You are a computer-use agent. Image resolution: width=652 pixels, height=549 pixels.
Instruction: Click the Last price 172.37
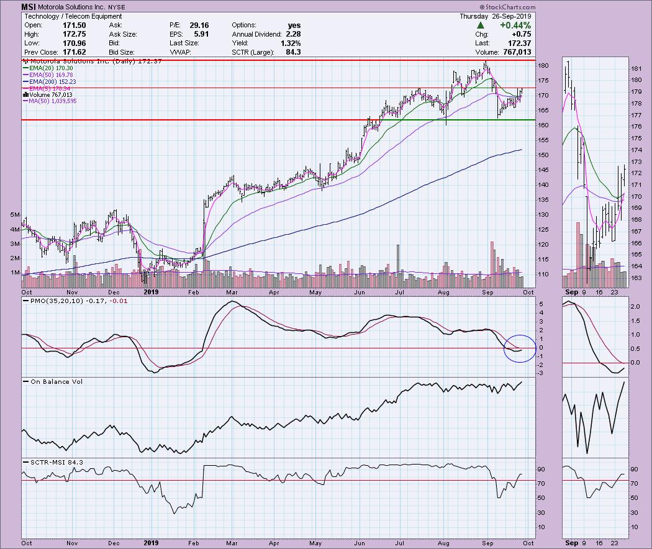[x=519, y=43]
